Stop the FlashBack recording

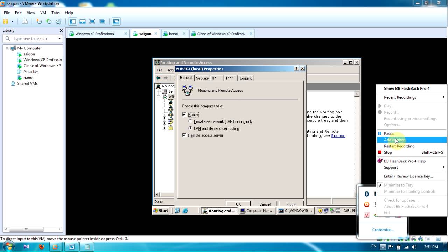click(x=412, y=152)
